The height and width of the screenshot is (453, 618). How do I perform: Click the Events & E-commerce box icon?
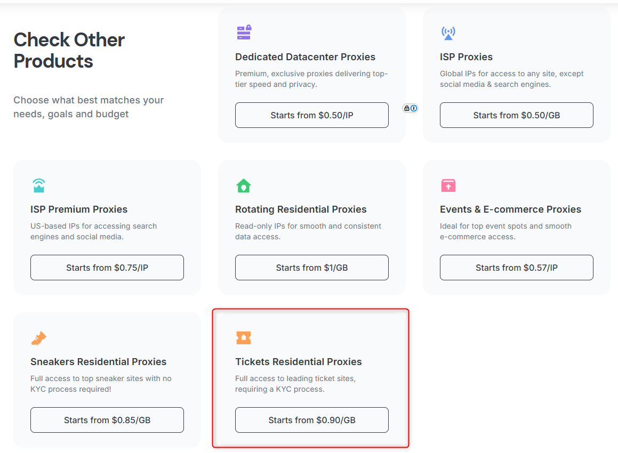tap(448, 185)
